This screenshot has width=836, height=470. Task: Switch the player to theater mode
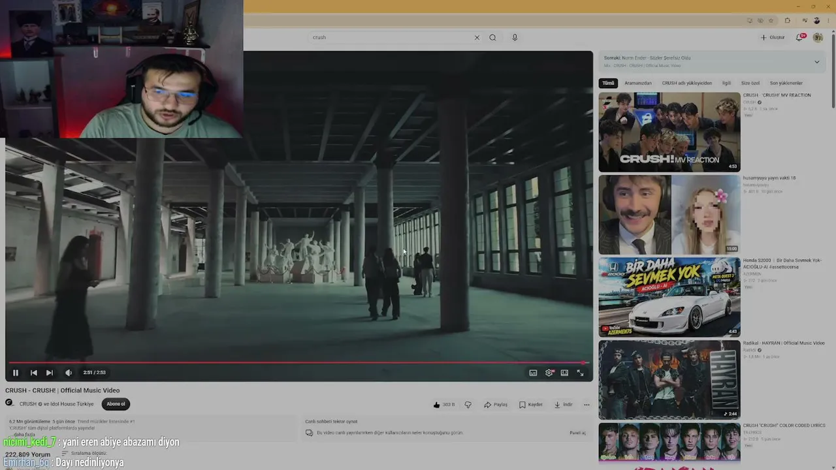(564, 373)
